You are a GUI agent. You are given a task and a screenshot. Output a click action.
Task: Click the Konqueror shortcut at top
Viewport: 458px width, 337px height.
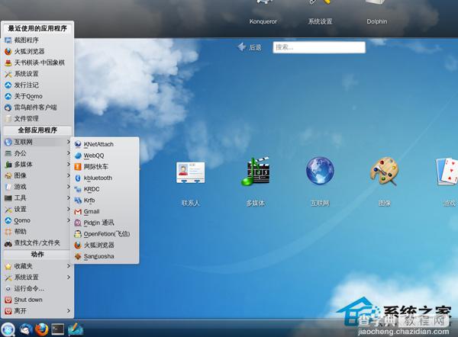[263, 12]
